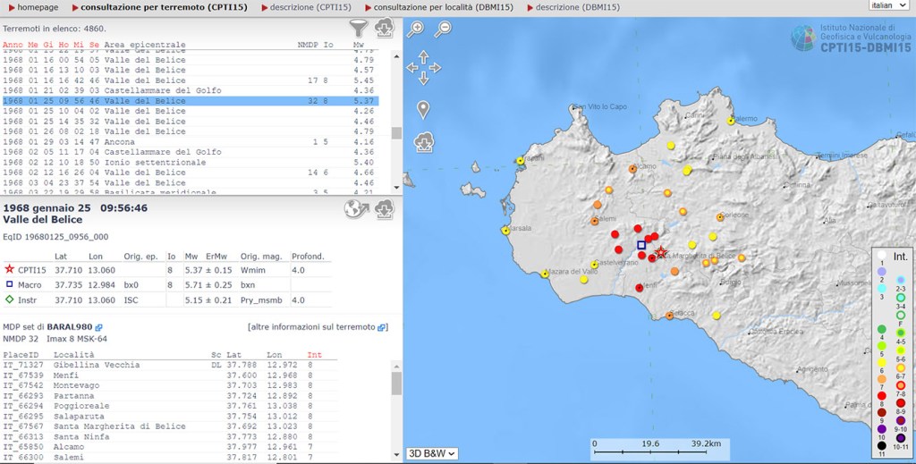
Task: Click the red intensity 8 legend swatch
Action: coord(881,394)
